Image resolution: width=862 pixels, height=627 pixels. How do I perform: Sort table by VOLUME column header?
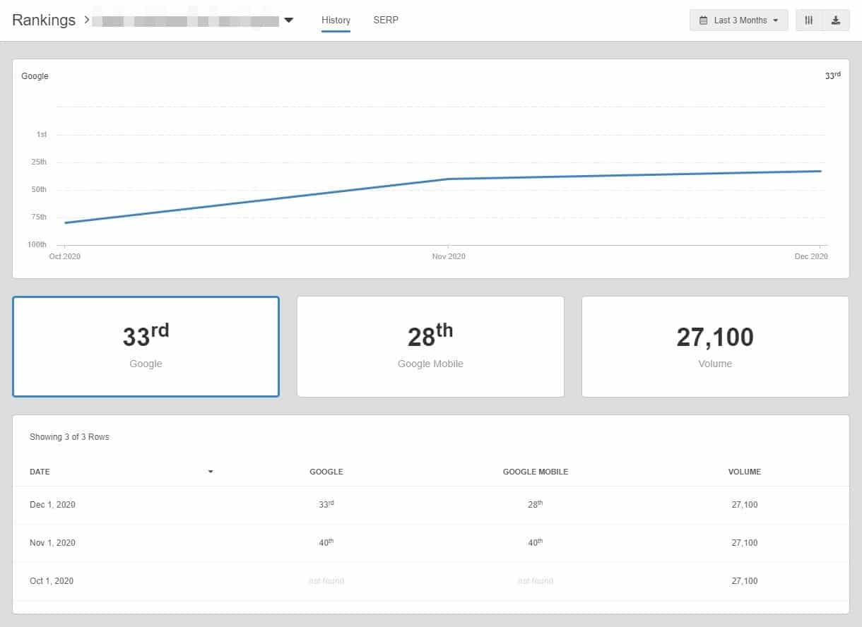point(744,472)
